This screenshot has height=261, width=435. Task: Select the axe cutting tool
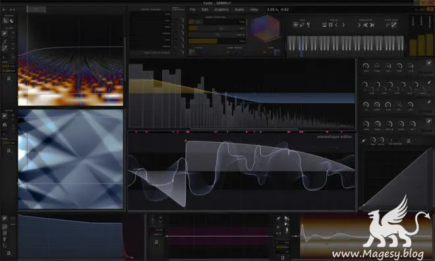[308, 24]
